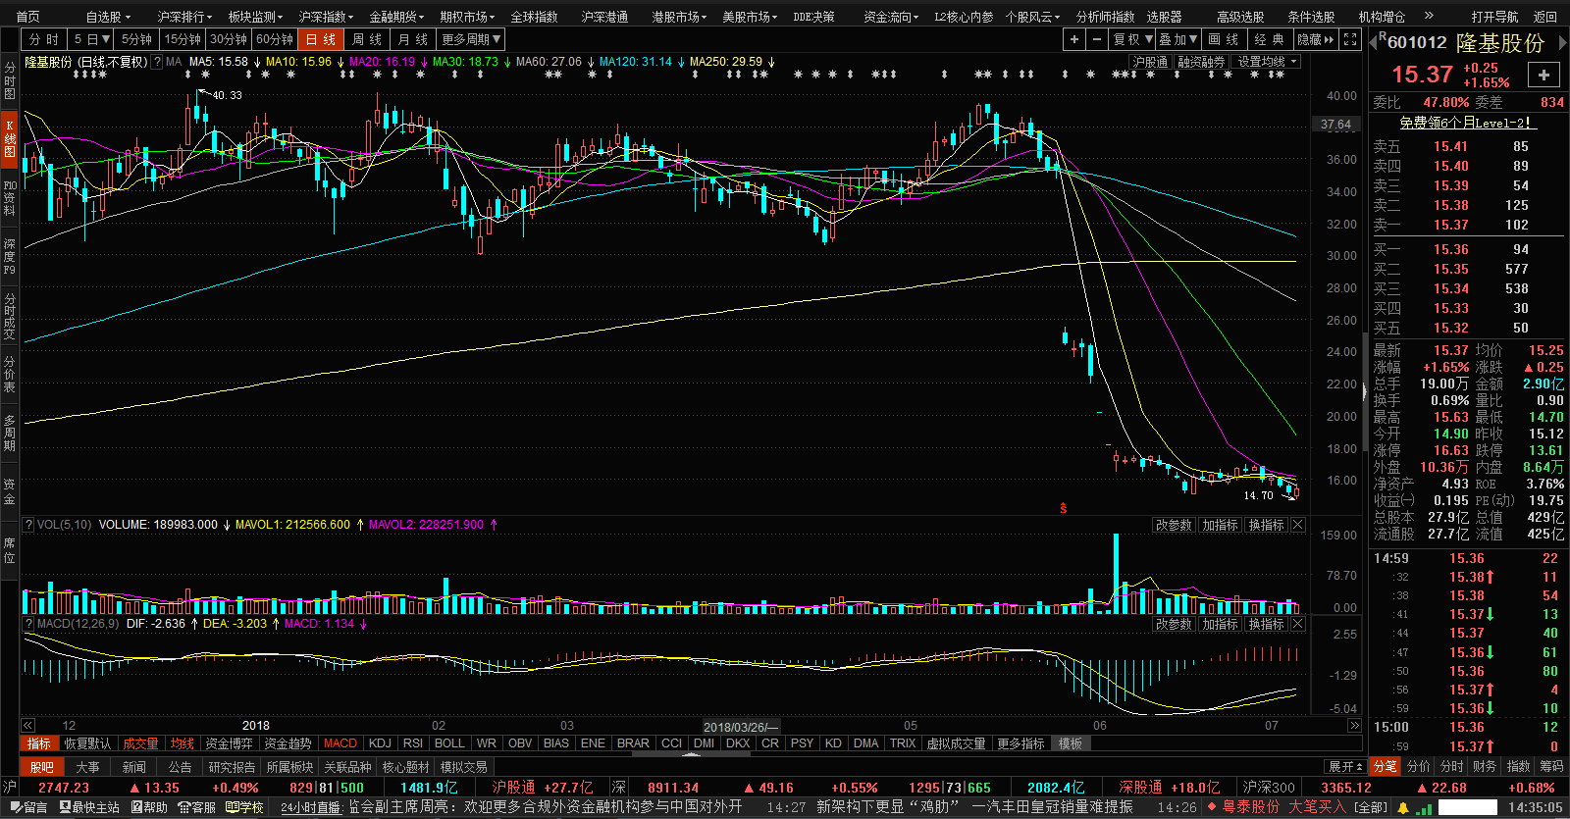Click 沪股通 button above chart
Viewport: 1570px width, 819px height.
(1150, 62)
